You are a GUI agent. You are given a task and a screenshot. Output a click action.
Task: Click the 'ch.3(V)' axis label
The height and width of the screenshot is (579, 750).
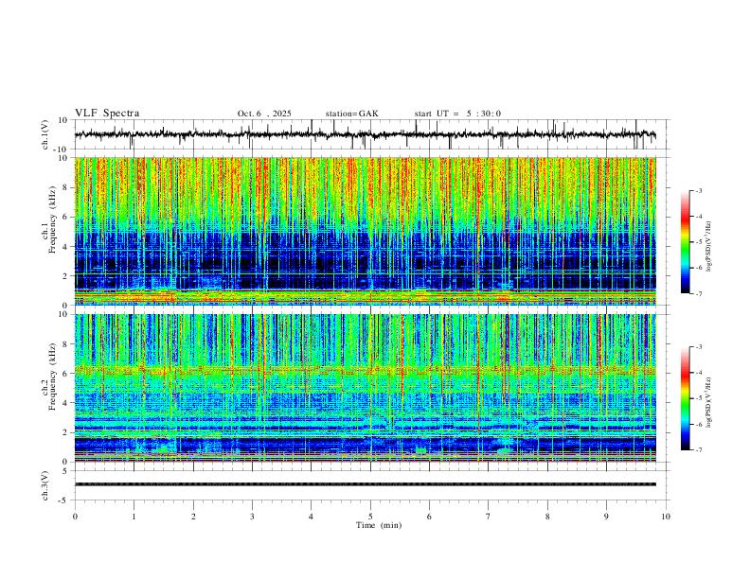[x=45, y=485]
